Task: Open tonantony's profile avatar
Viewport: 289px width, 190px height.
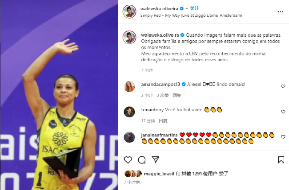Action: point(129,112)
